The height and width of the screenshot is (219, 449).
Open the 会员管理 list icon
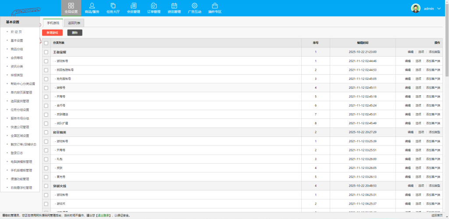tap(133, 5)
